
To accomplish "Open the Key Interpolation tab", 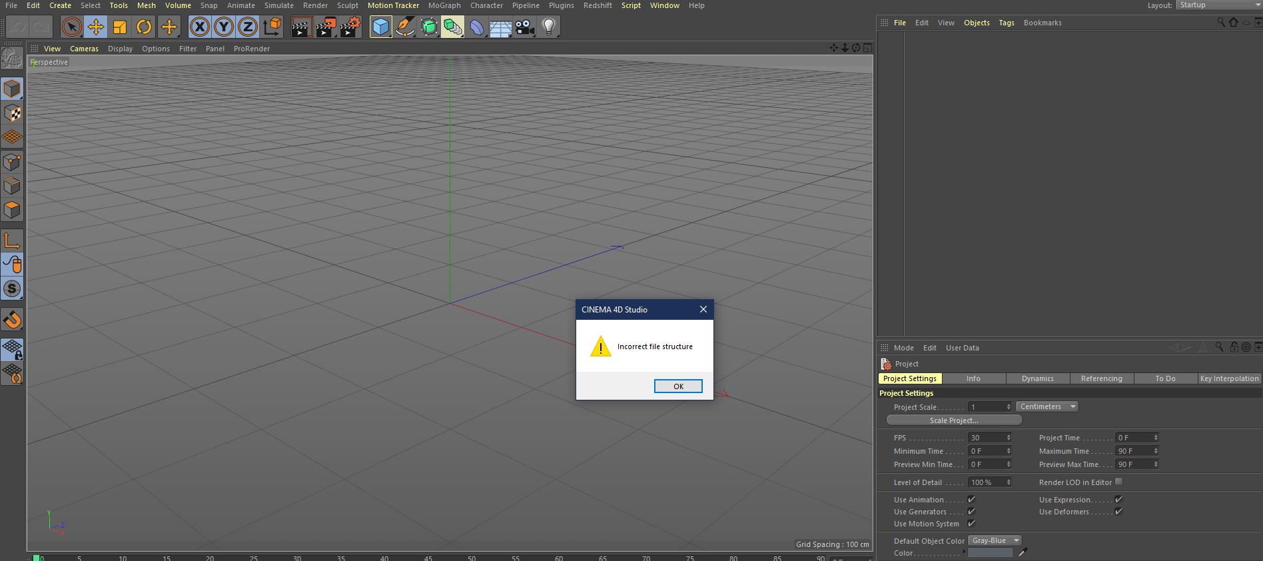I will click(1230, 378).
